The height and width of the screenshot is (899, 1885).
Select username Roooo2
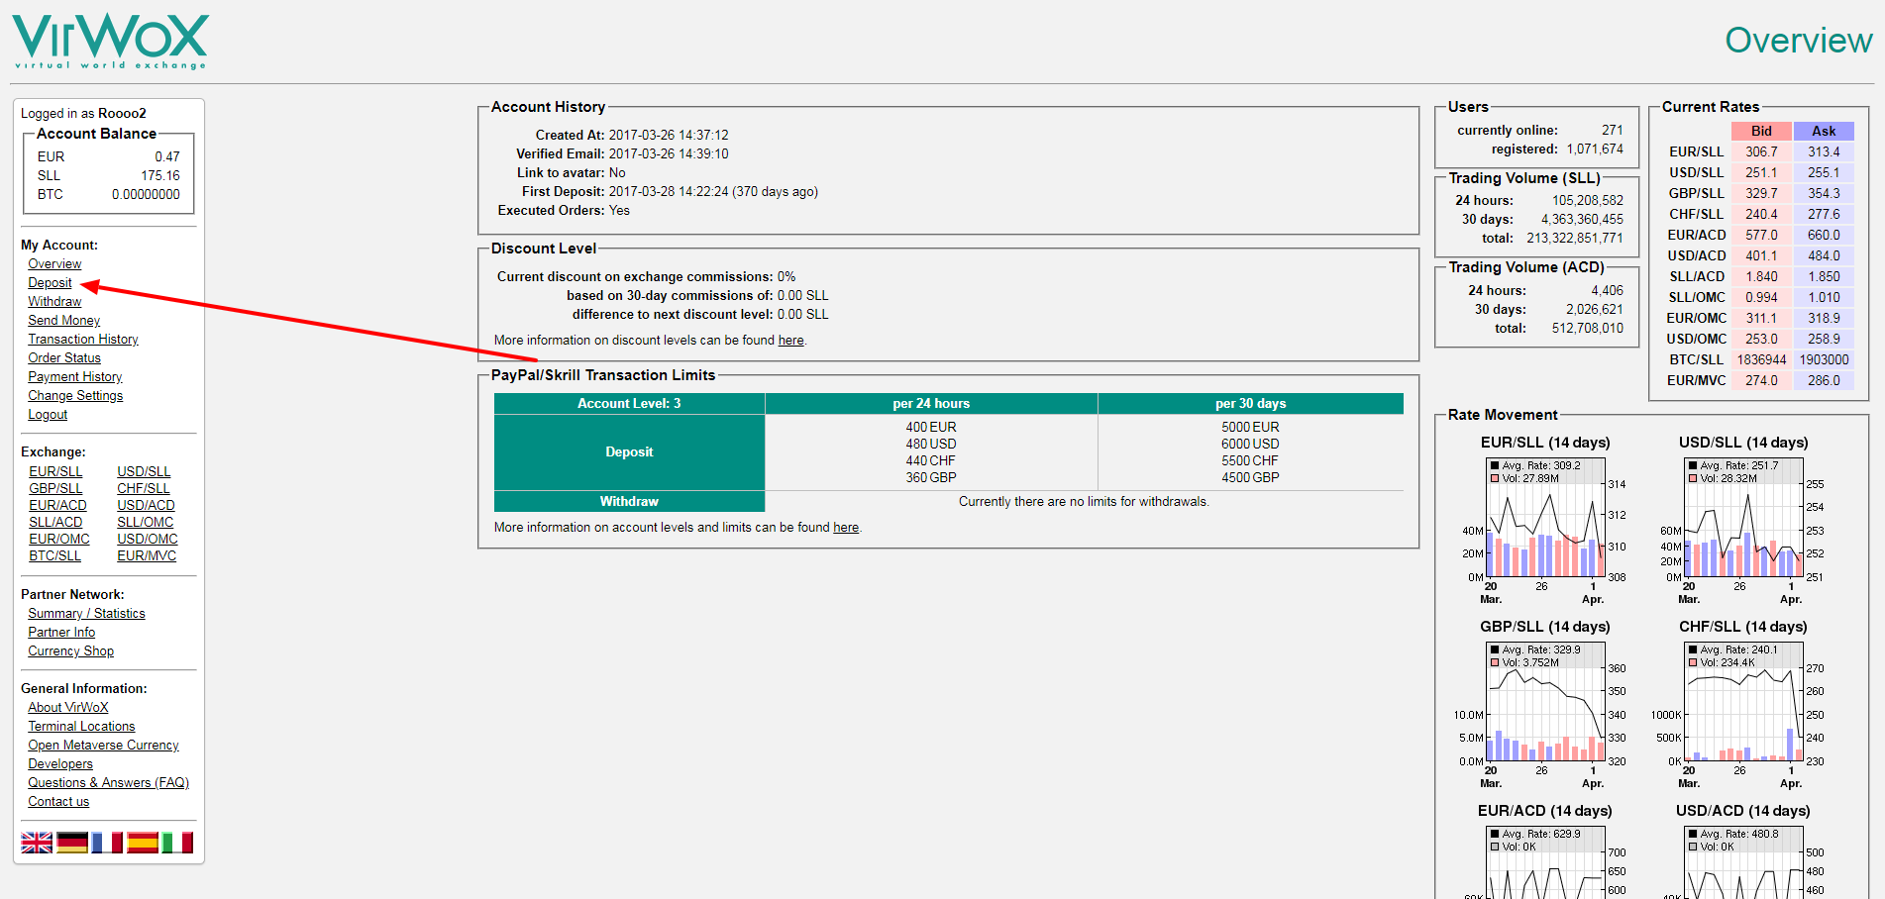coord(122,114)
